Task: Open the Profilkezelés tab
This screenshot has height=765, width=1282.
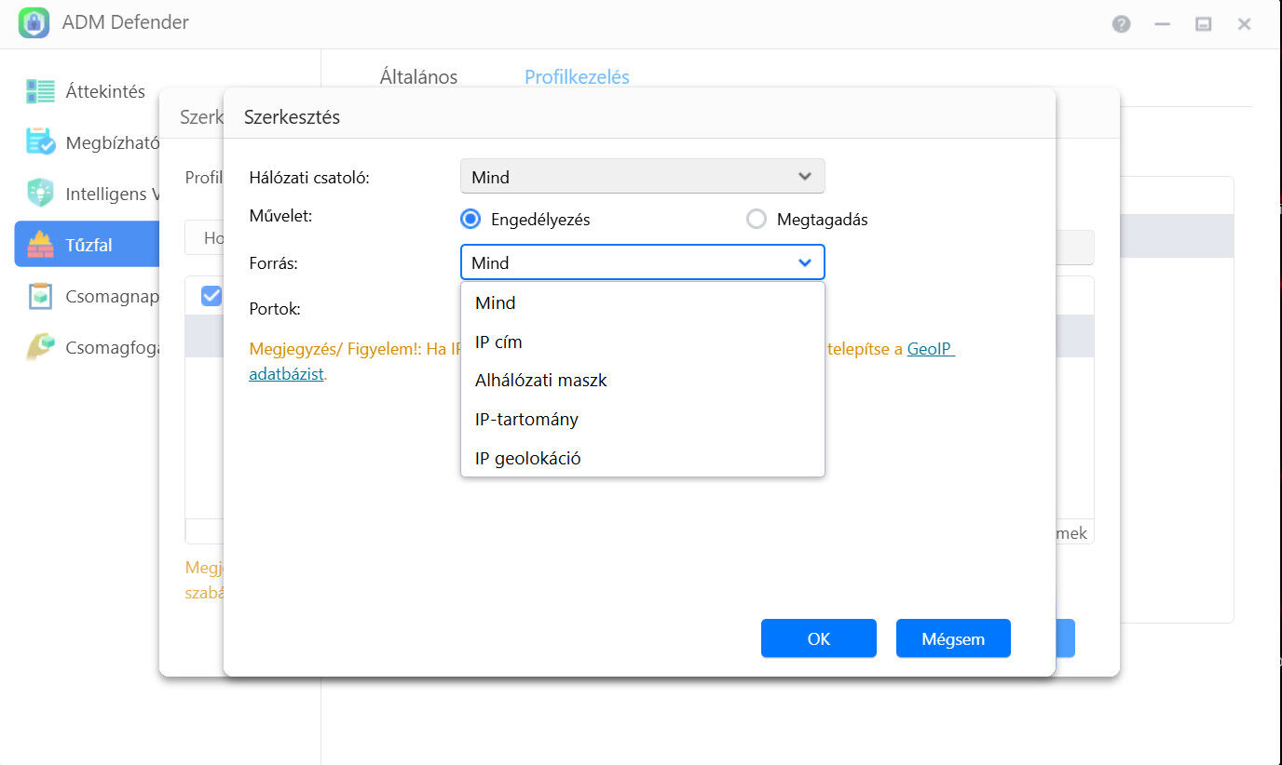Action: point(577,77)
